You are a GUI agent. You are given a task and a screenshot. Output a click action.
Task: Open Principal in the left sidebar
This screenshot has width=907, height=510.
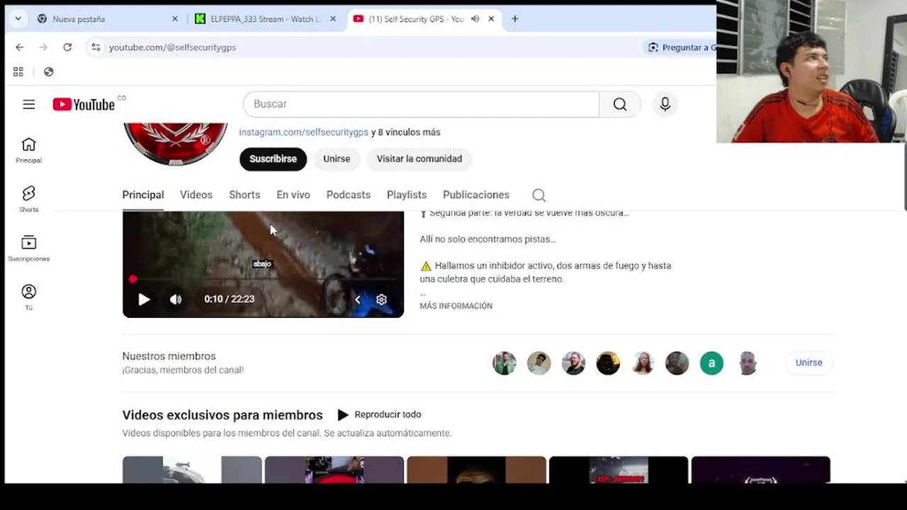click(28, 150)
